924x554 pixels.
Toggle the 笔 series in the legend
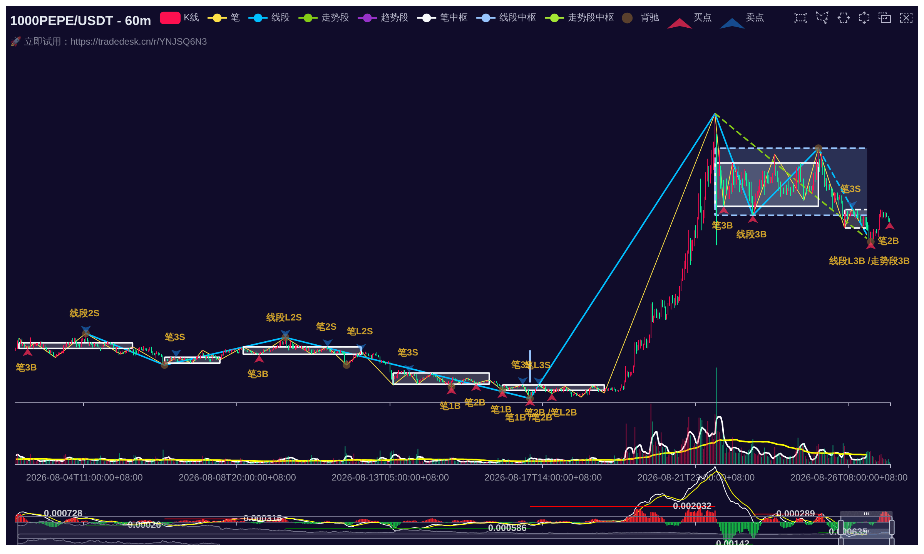click(x=224, y=18)
